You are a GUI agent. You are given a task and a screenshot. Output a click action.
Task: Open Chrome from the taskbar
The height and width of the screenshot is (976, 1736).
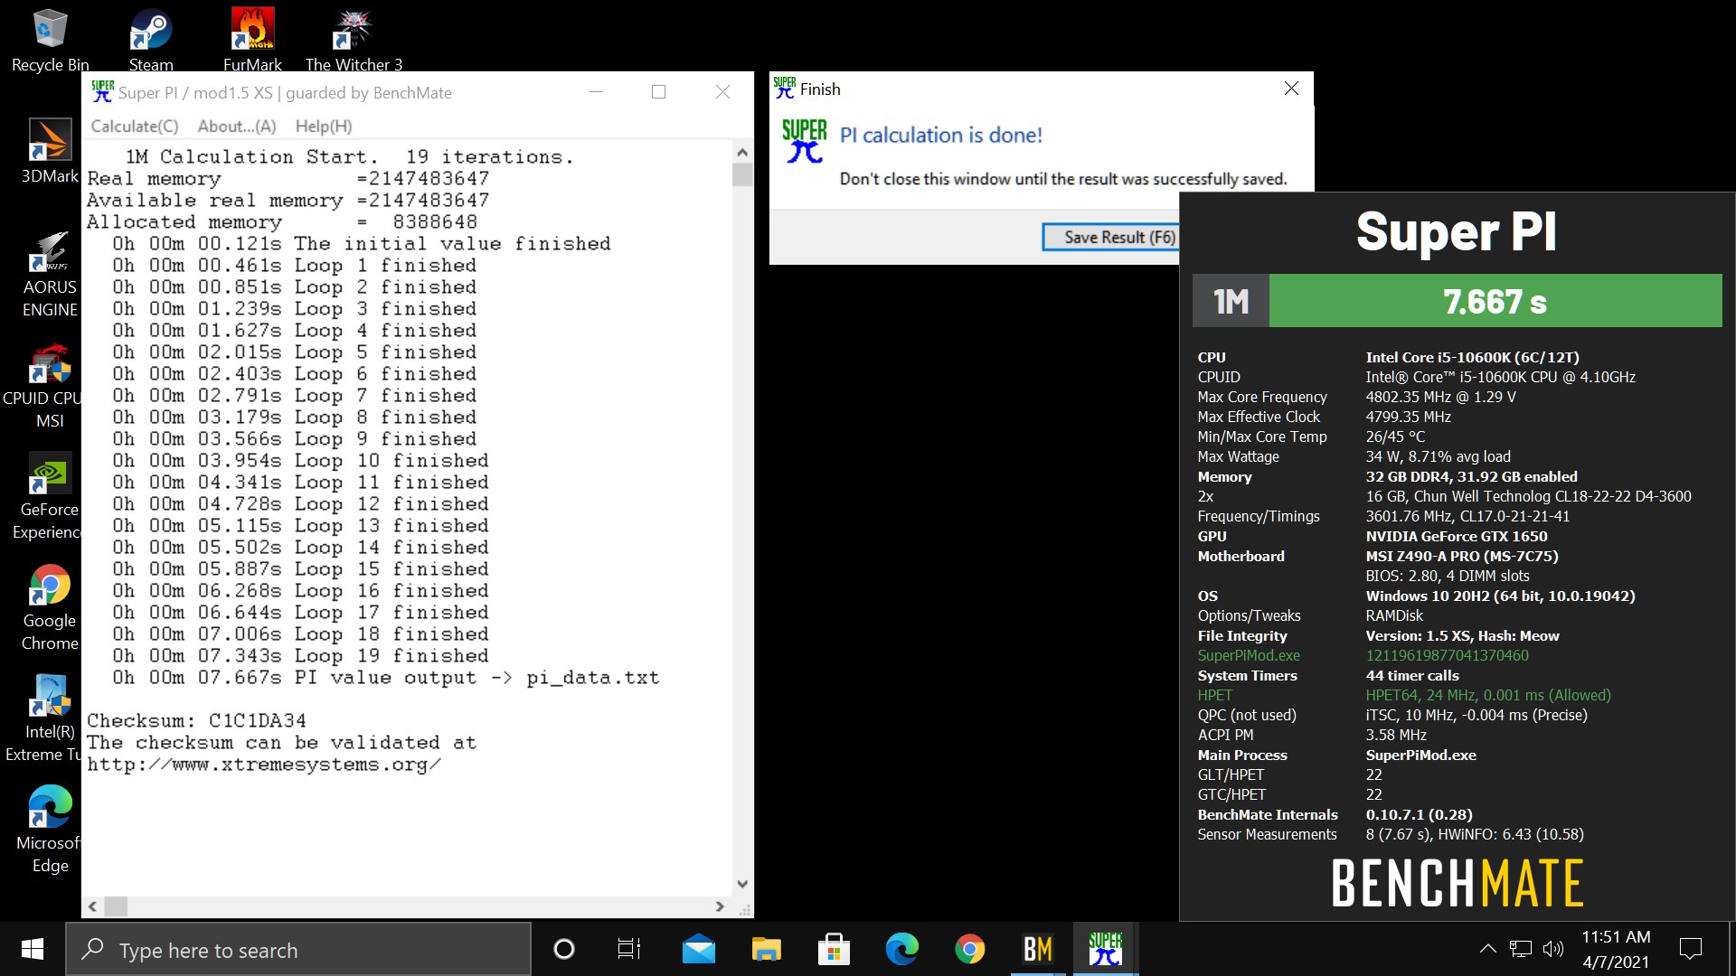point(969,949)
